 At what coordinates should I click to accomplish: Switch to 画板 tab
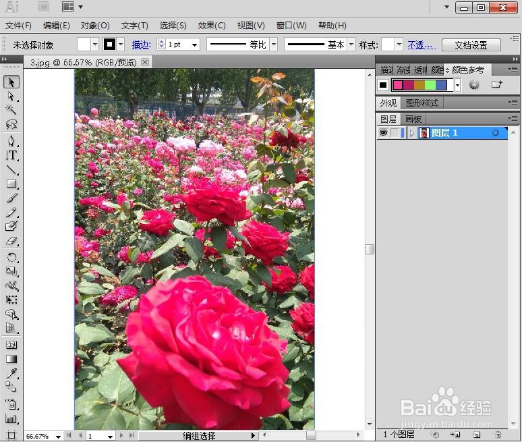coord(413,119)
